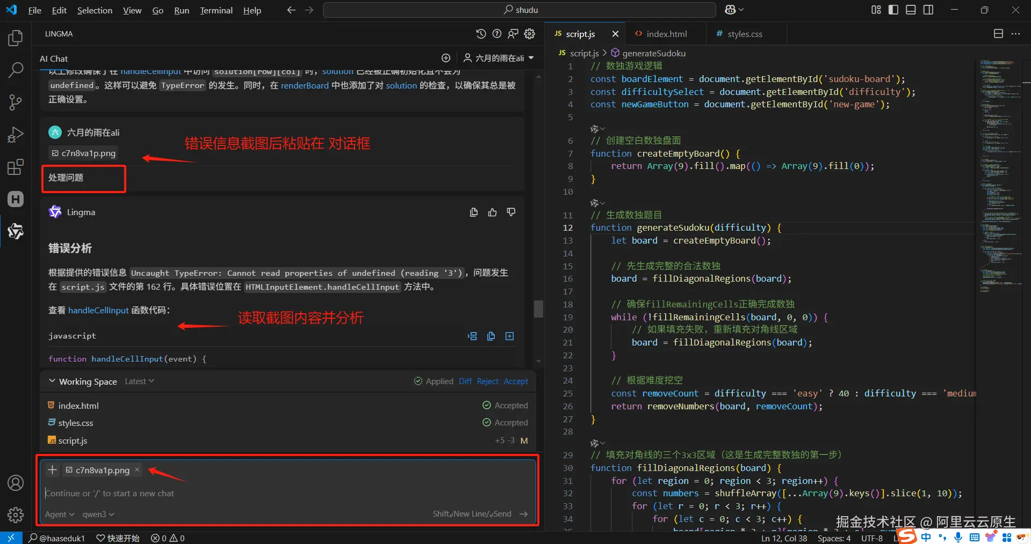Screen dimensions: 1031x544
Task: Open the Agent mode dropdown
Action: [59, 514]
